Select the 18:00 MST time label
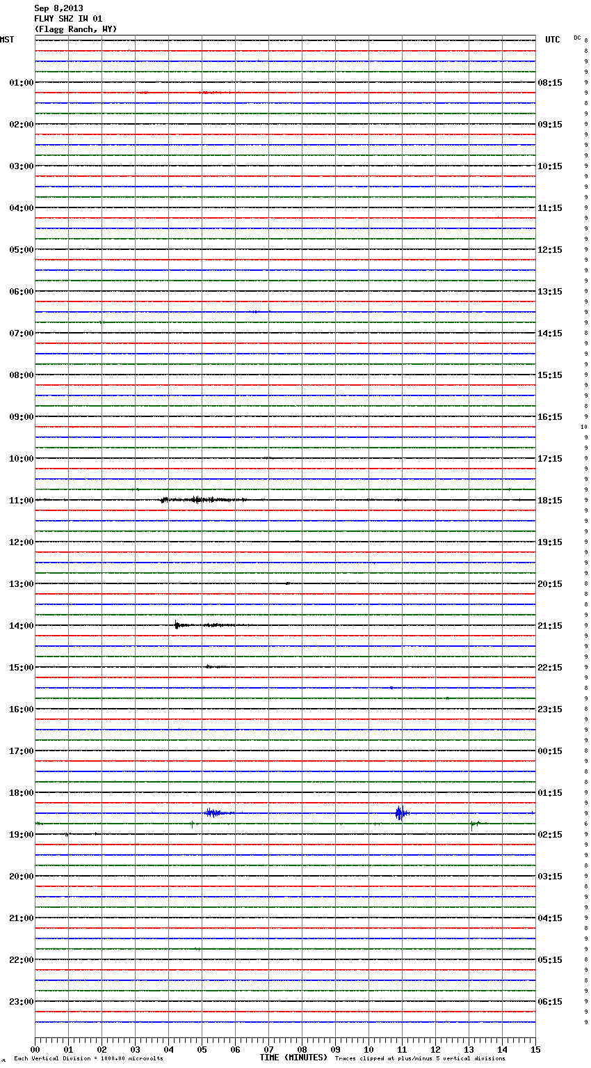Image resolution: width=591 pixels, height=1068 pixels. pos(21,792)
